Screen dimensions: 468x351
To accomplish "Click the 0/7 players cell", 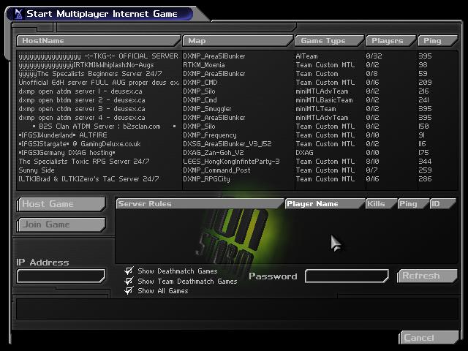I will point(372,170).
